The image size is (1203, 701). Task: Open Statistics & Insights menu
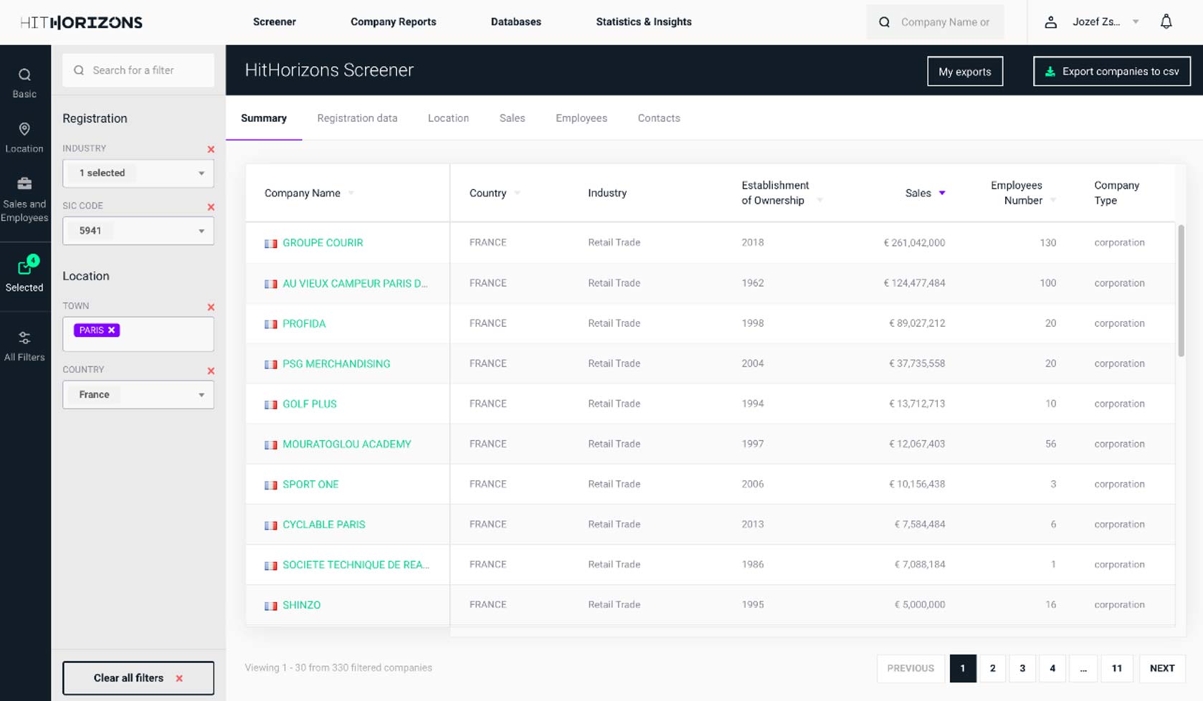pyautogui.click(x=644, y=22)
